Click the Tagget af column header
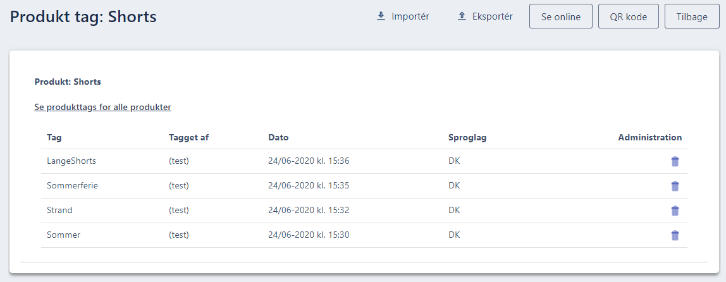Viewport: 726px width, 282px height. (189, 138)
